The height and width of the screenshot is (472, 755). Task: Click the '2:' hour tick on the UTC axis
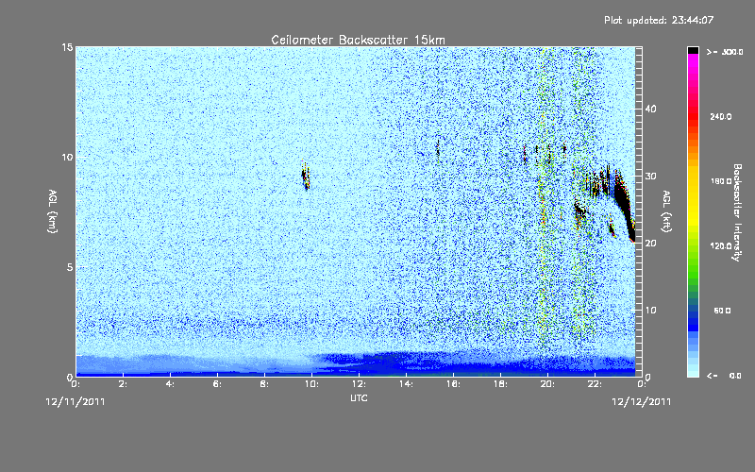124,384
